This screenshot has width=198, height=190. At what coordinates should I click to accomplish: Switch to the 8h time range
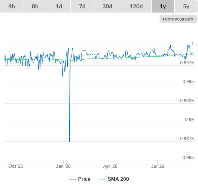(x=35, y=6)
